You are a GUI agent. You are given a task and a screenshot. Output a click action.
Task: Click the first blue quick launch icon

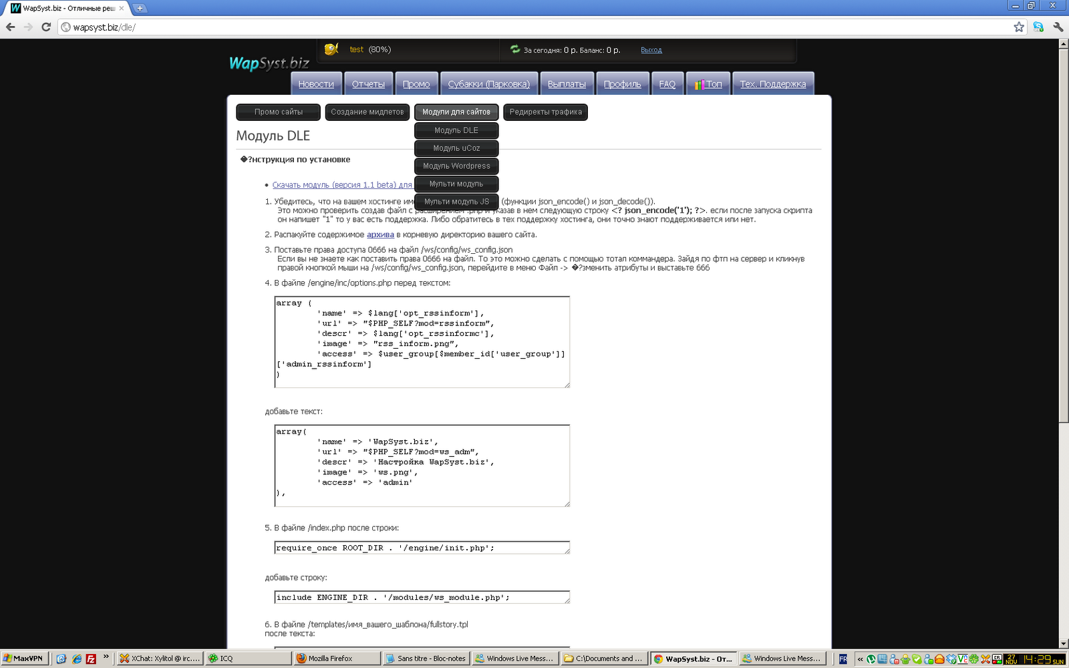[61, 659]
